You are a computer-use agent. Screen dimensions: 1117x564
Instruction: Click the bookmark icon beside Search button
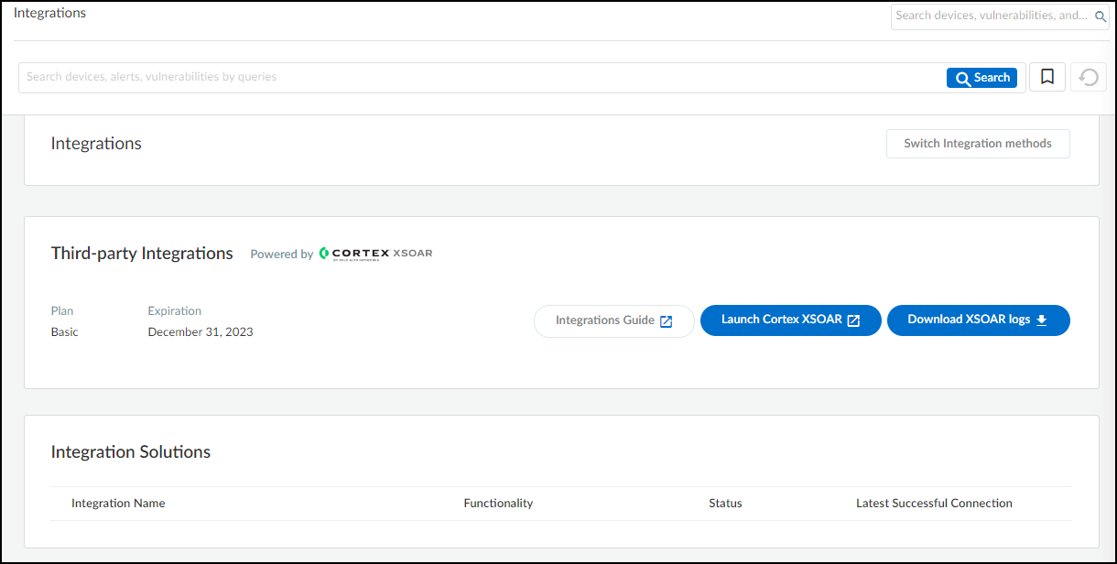(x=1047, y=77)
